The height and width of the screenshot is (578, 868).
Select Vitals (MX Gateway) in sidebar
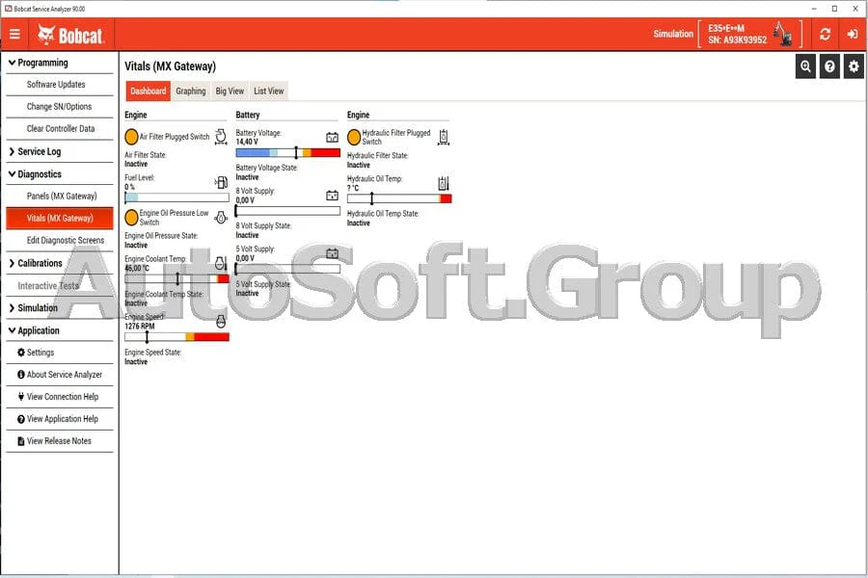[x=60, y=219]
